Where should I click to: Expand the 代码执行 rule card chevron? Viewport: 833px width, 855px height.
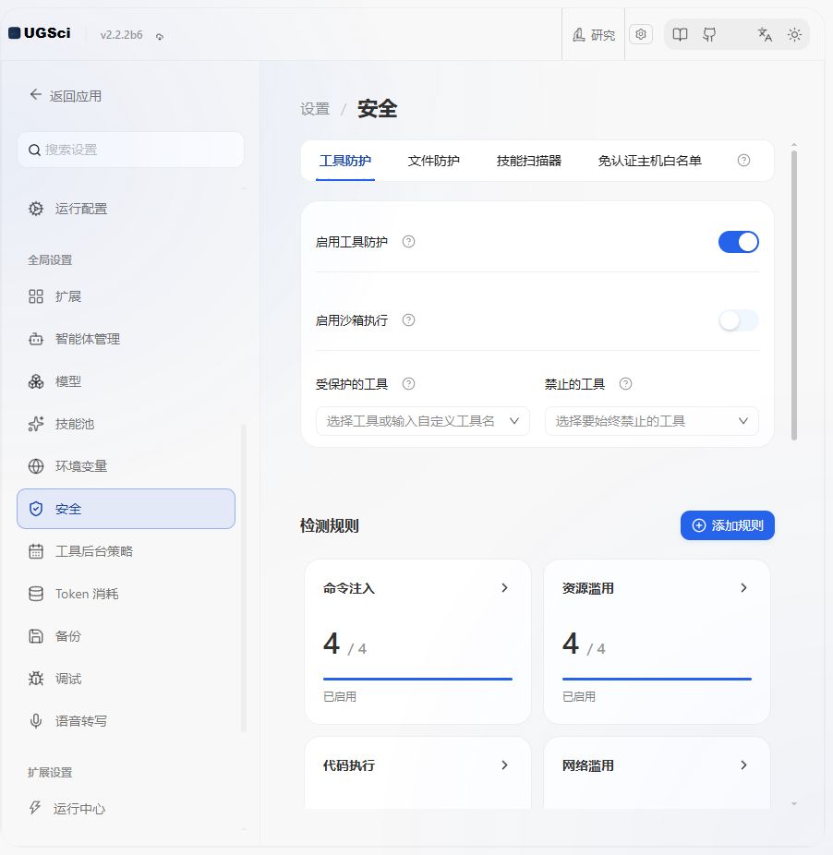[504, 765]
